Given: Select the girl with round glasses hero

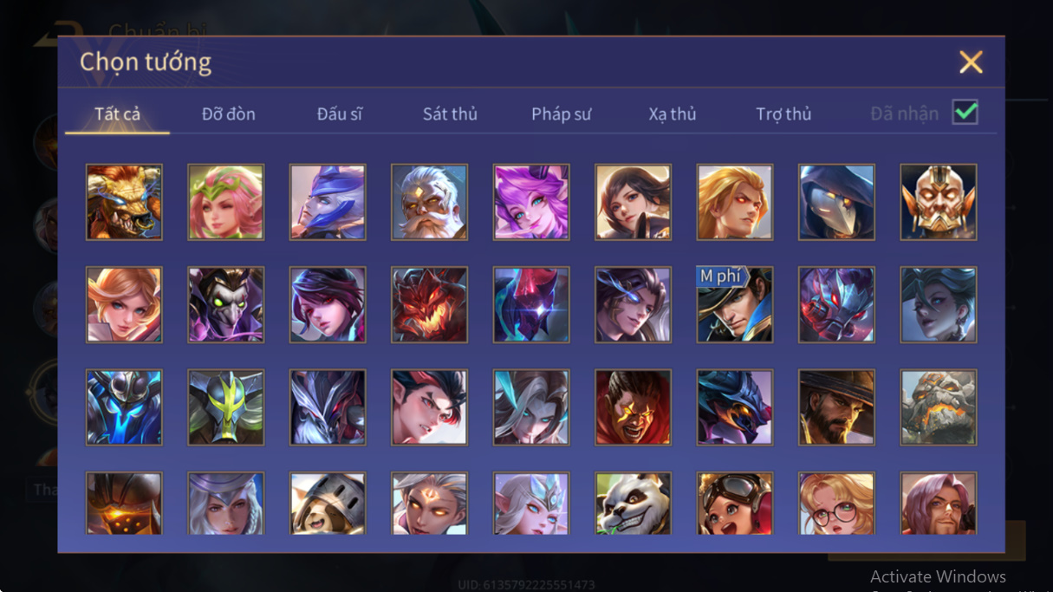Looking at the screenshot, I should tap(836, 504).
